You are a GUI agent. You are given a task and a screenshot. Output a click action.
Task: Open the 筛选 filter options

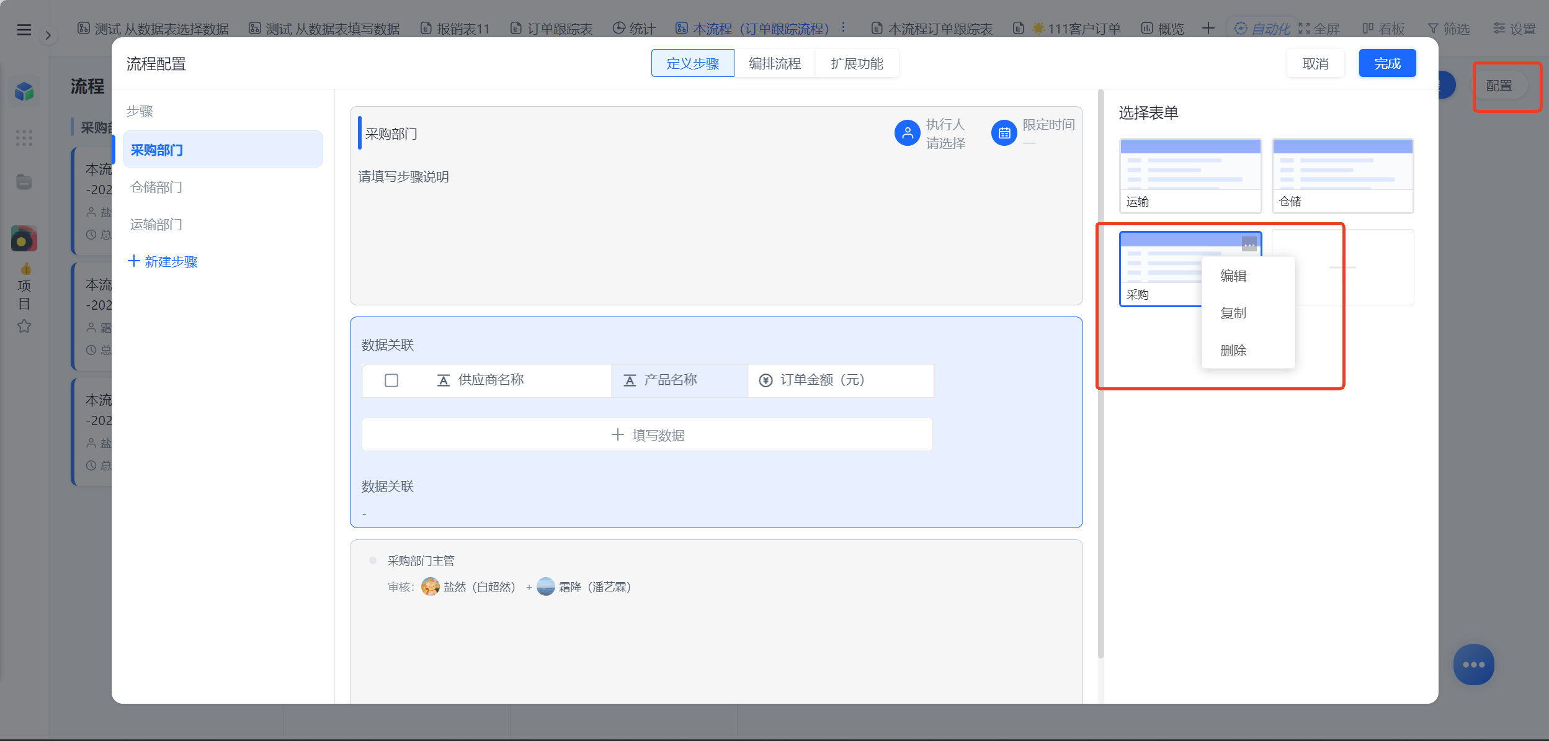click(x=1449, y=29)
